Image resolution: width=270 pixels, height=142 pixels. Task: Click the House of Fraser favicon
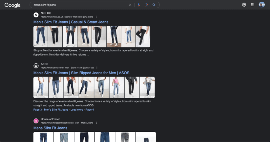36,121
